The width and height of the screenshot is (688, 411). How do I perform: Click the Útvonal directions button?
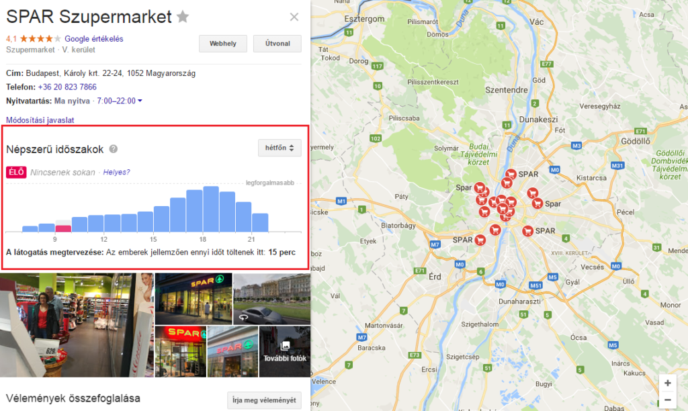click(x=277, y=44)
